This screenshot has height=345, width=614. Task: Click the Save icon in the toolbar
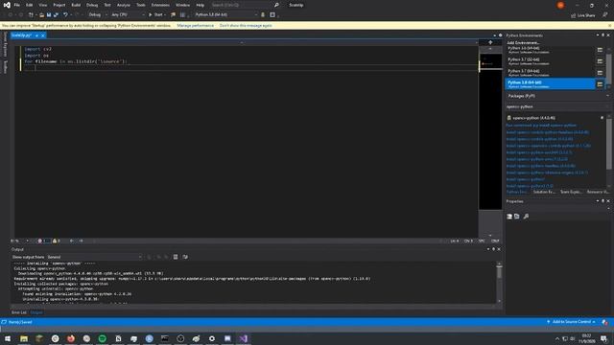49,15
